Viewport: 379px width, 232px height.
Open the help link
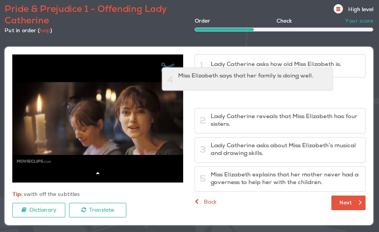tap(45, 30)
